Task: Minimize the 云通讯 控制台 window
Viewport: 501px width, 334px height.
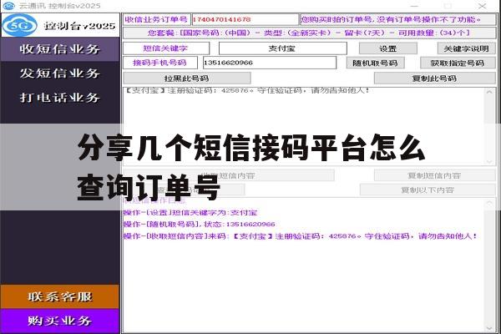Action: pos(414,6)
